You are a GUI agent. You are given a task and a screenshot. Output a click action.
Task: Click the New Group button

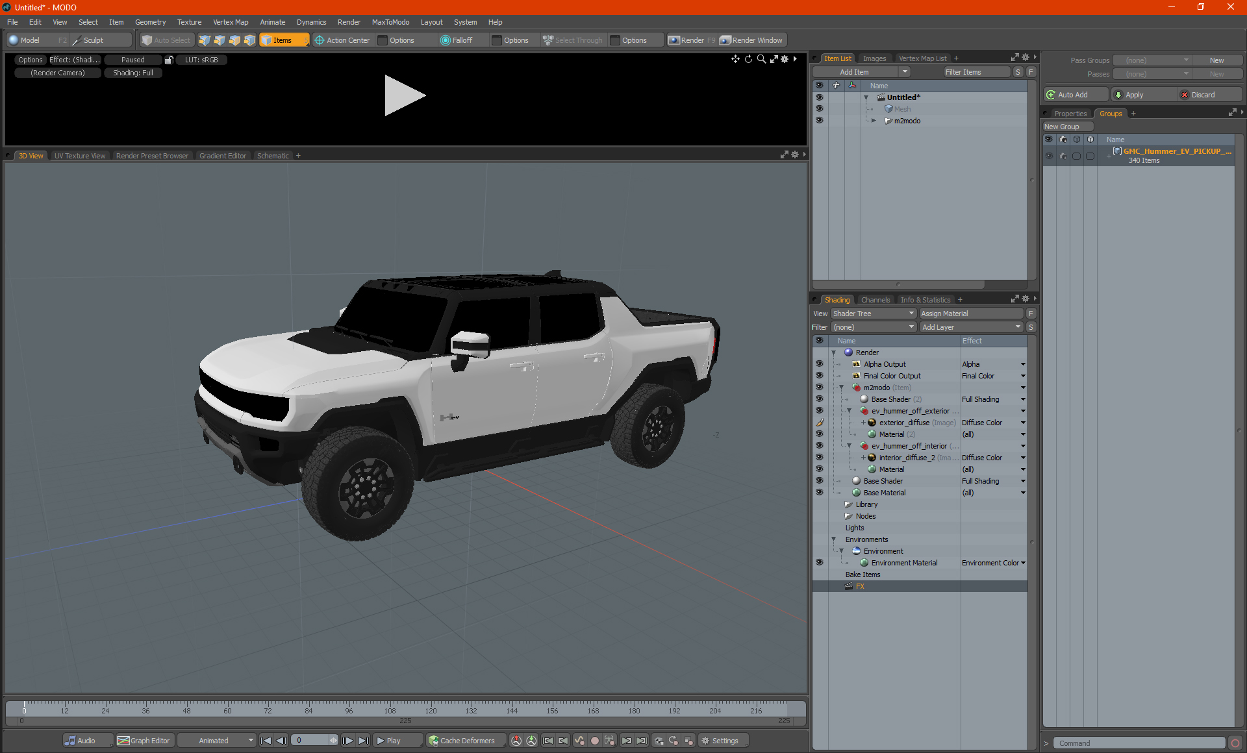[x=1066, y=127]
